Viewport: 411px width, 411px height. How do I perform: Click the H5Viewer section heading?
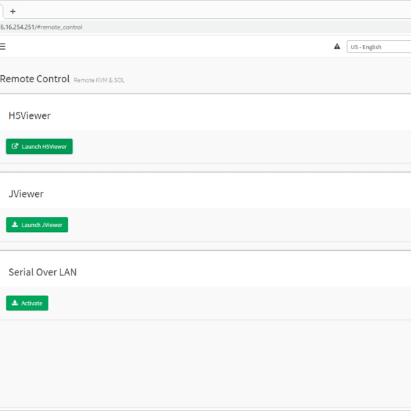coord(30,116)
